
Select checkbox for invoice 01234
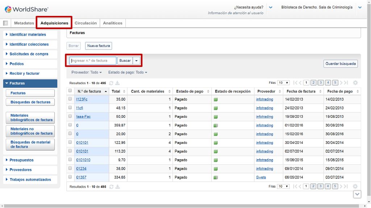pyautogui.click(x=70, y=168)
